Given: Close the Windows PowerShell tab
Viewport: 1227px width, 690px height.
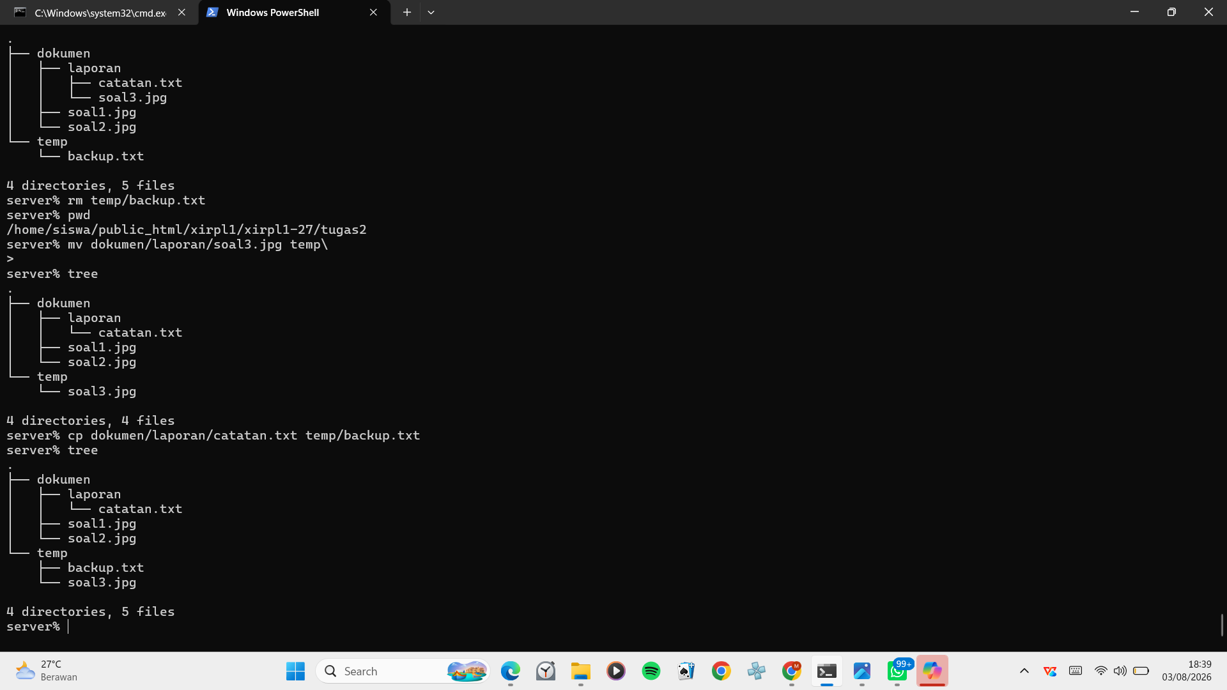Looking at the screenshot, I should point(373,12).
